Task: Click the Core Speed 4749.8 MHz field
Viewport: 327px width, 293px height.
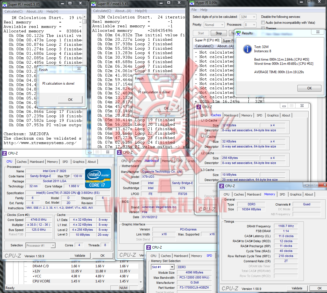Action: pos(38,220)
